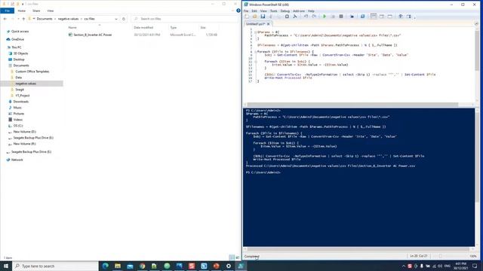Click New script icon in PowerShell ISE toolbar
Image resolution: width=483 pixels, height=271 pixels.
coord(247,17)
